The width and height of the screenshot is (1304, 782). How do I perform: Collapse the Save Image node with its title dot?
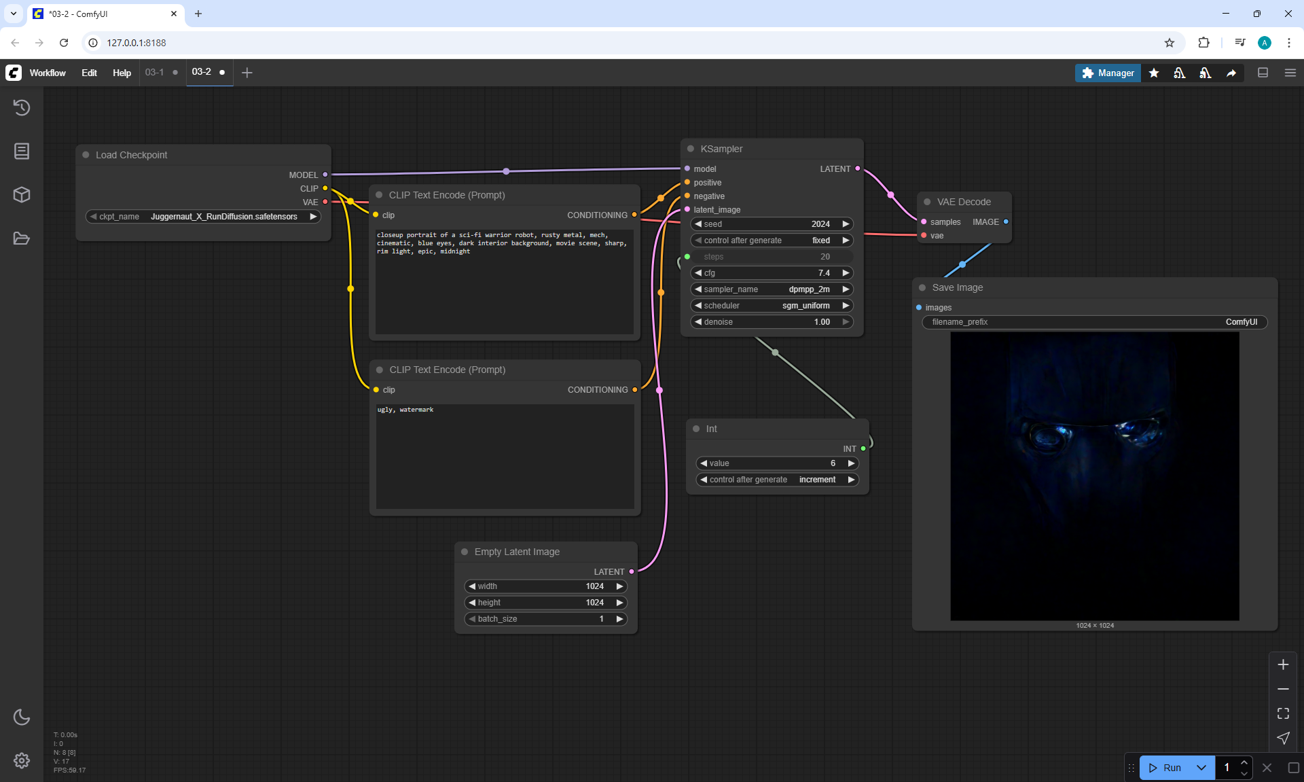tap(922, 287)
